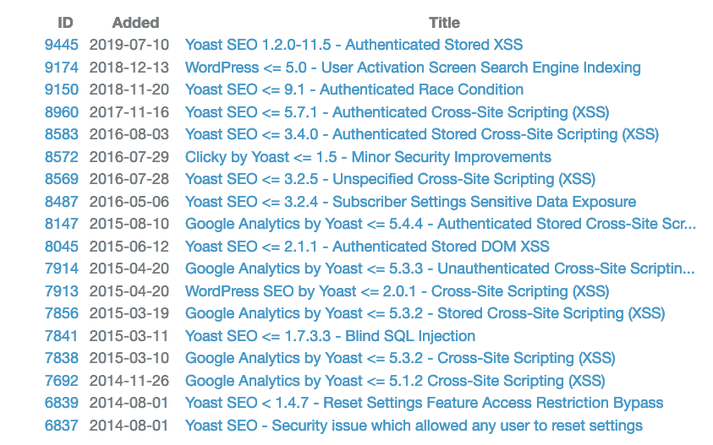Screen dimensions: 713x445
Task: Click ID 7838 link
Action: pos(62,358)
